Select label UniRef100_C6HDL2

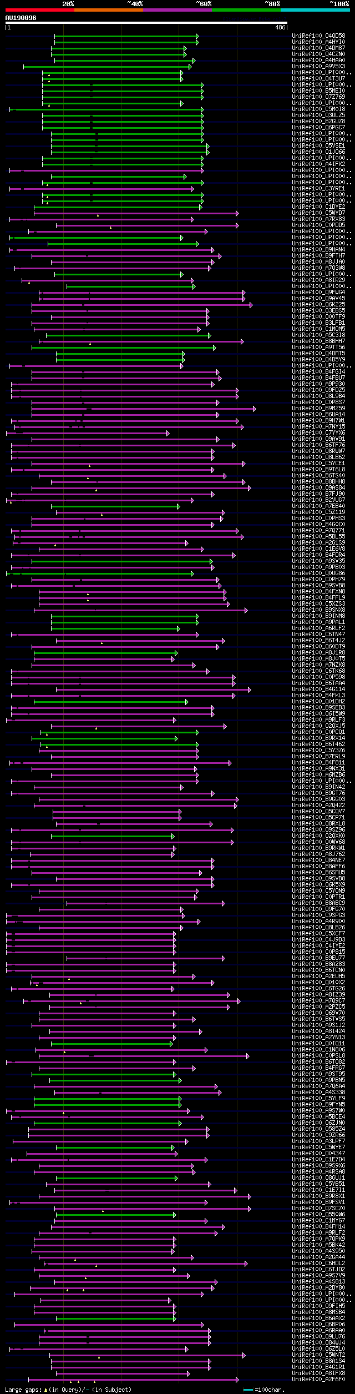tap(318, 1264)
